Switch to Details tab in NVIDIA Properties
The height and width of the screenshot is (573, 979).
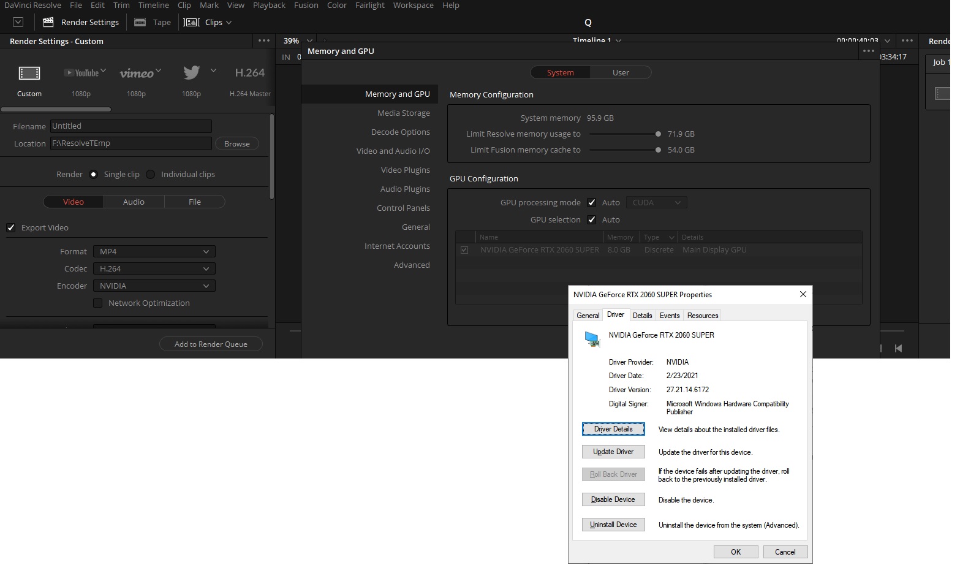(x=642, y=316)
